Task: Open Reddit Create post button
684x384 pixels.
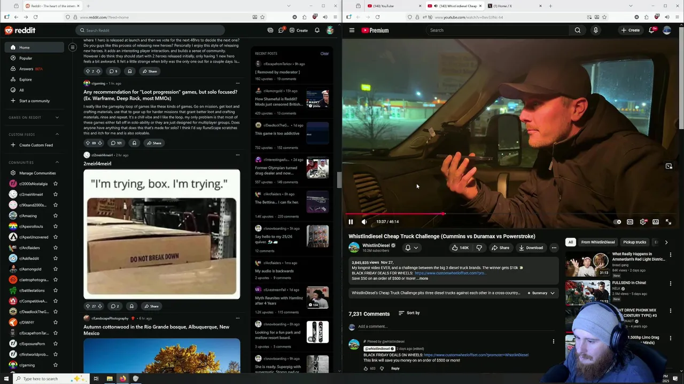Action: 299,30
